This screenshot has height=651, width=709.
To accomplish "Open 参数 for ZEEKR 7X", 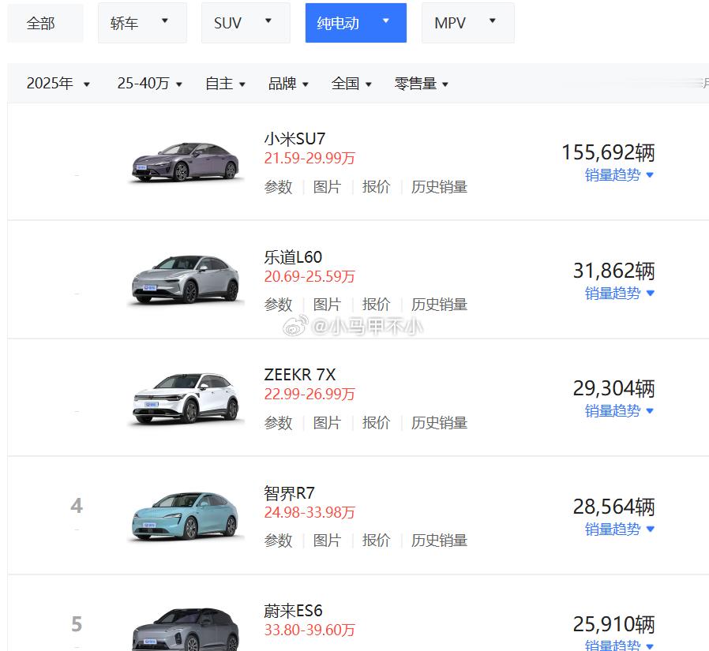I will [x=279, y=423].
